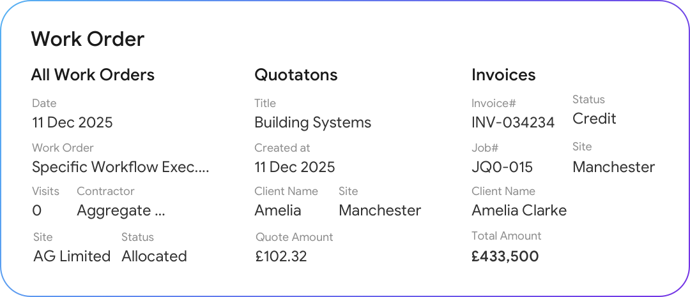Expand the truncated Aggregate ... contractor name
Viewport: 690px width, 297px height.
coord(121,211)
